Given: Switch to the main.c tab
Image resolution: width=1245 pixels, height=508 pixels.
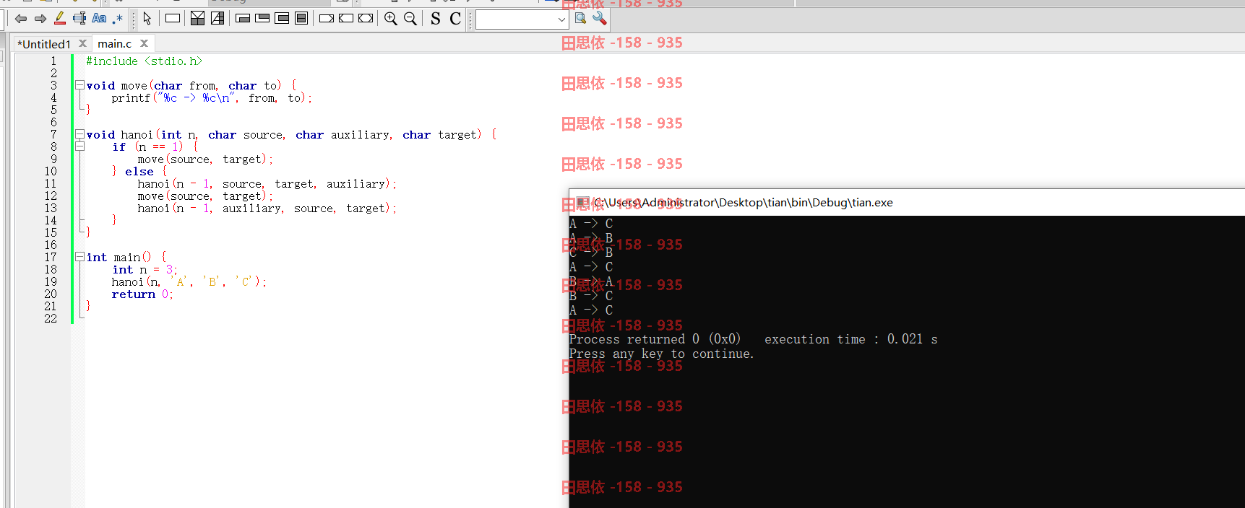Looking at the screenshot, I should (x=115, y=44).
